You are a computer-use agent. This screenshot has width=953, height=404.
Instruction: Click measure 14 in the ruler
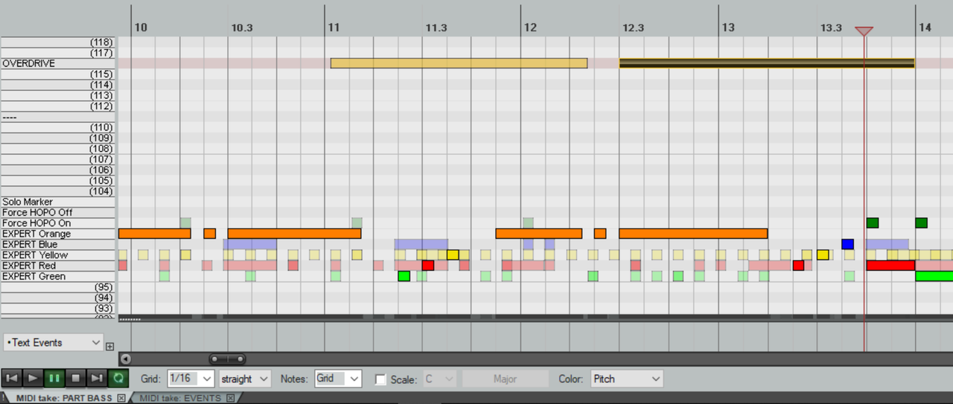pos(925,28)
